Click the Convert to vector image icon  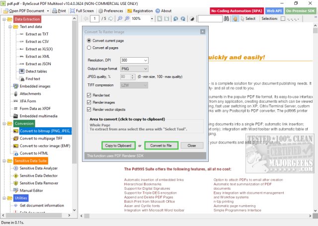[15, 146]
